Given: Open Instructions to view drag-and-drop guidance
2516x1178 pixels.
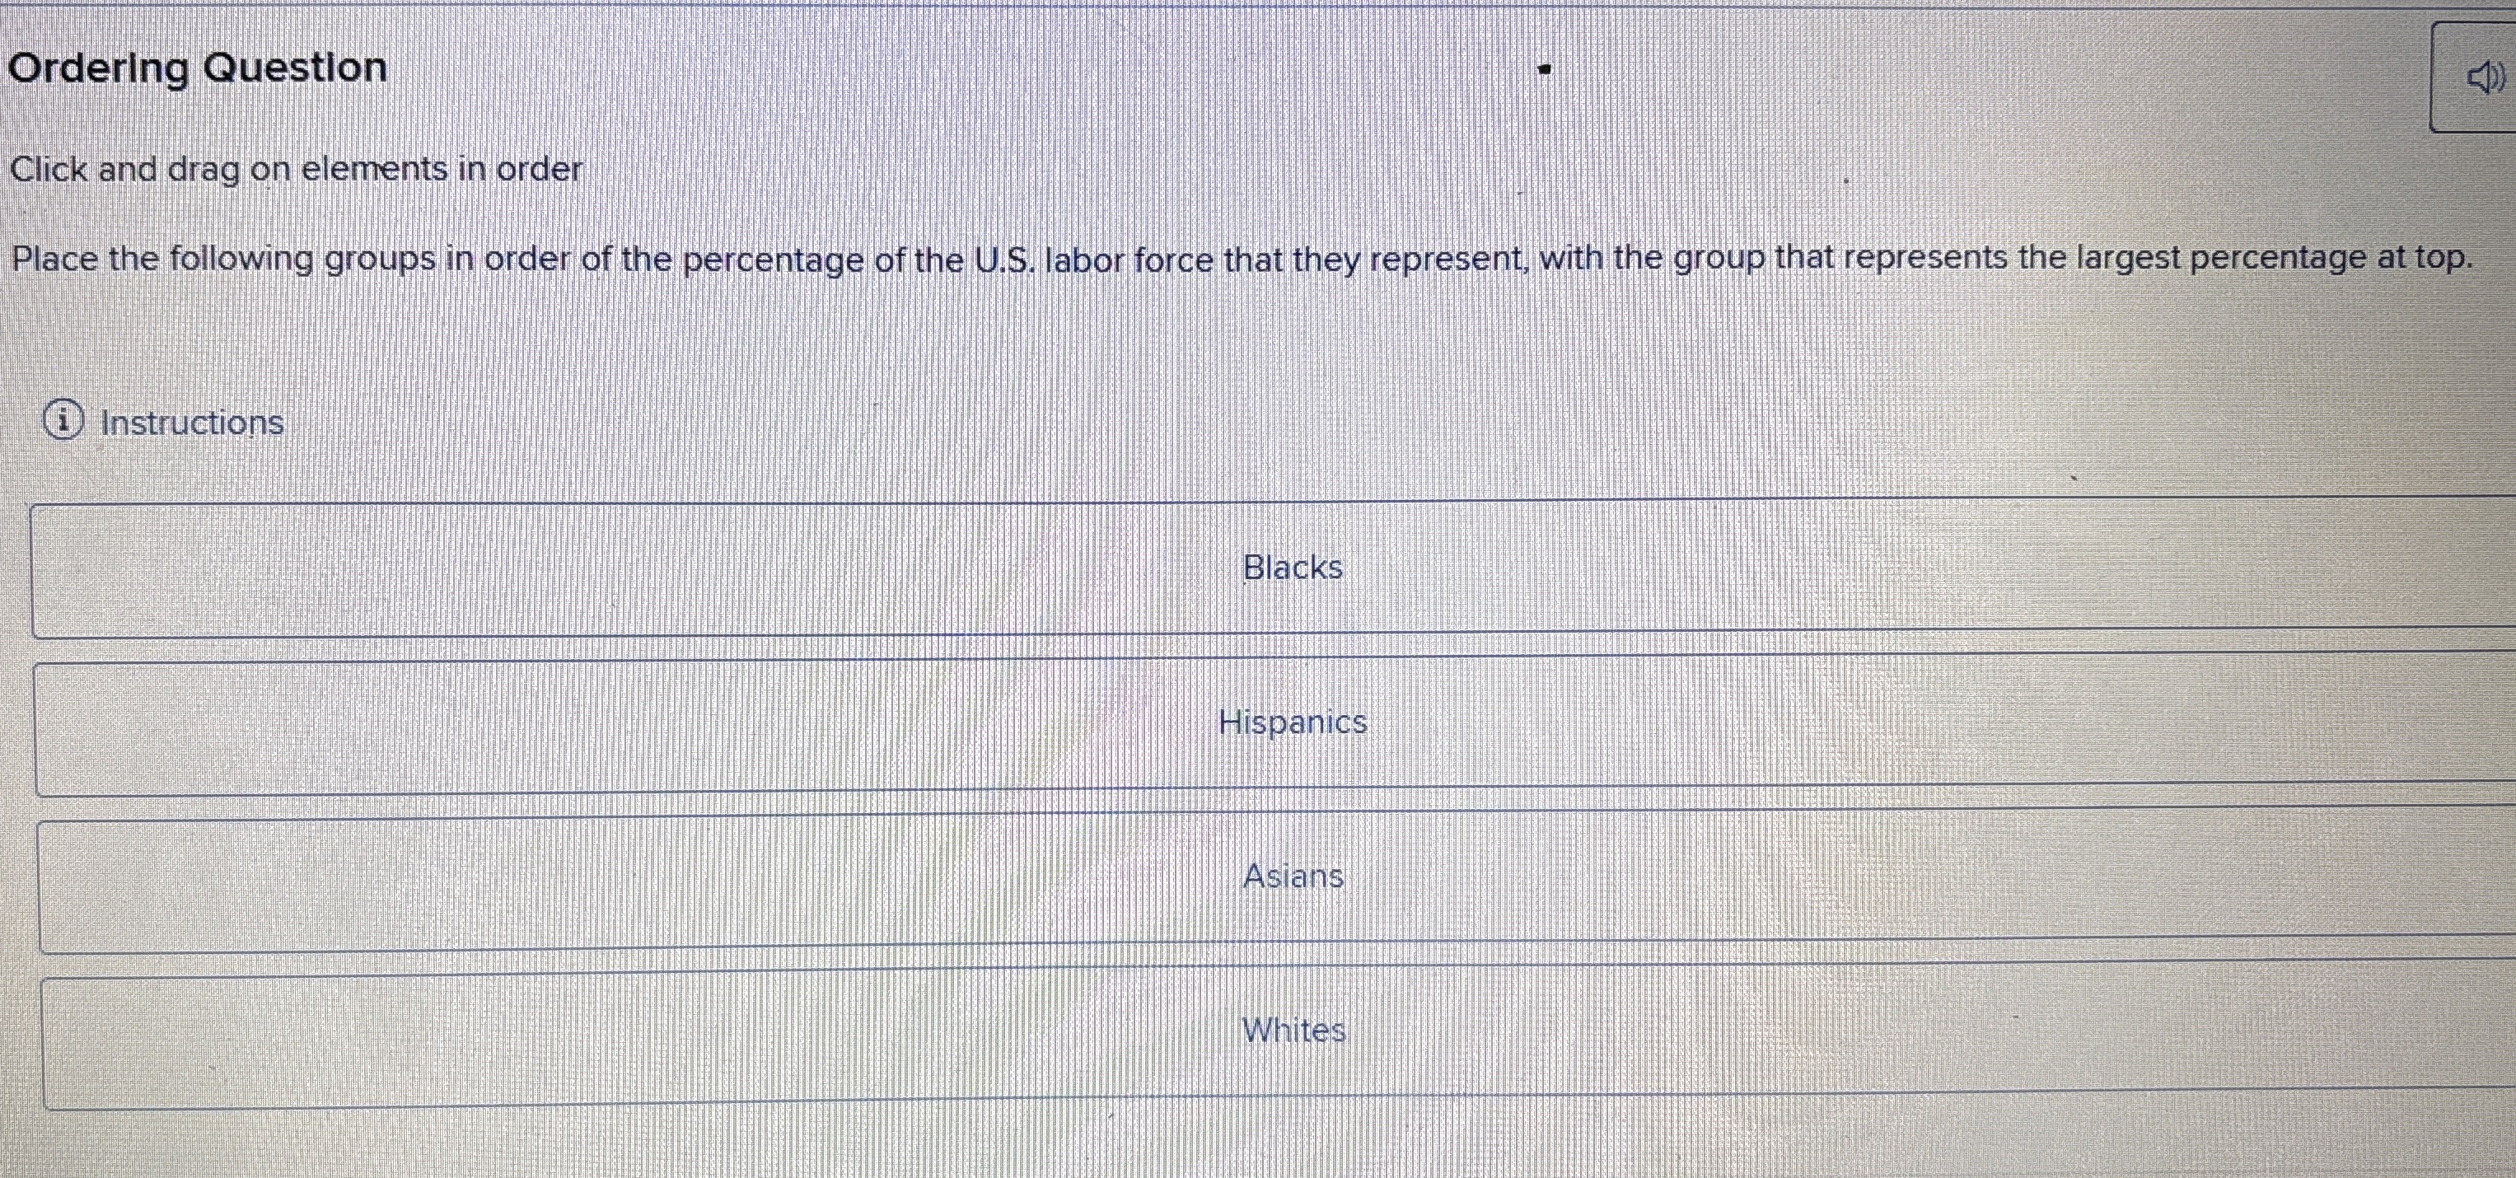Looking at the screenshot, I should tap(191, 424).
